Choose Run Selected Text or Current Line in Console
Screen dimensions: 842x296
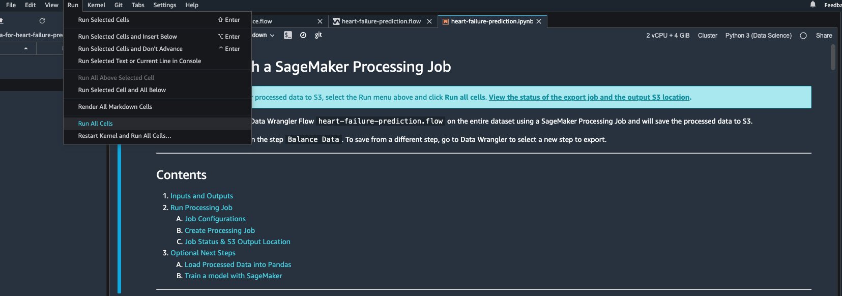(x=157, y=61)
